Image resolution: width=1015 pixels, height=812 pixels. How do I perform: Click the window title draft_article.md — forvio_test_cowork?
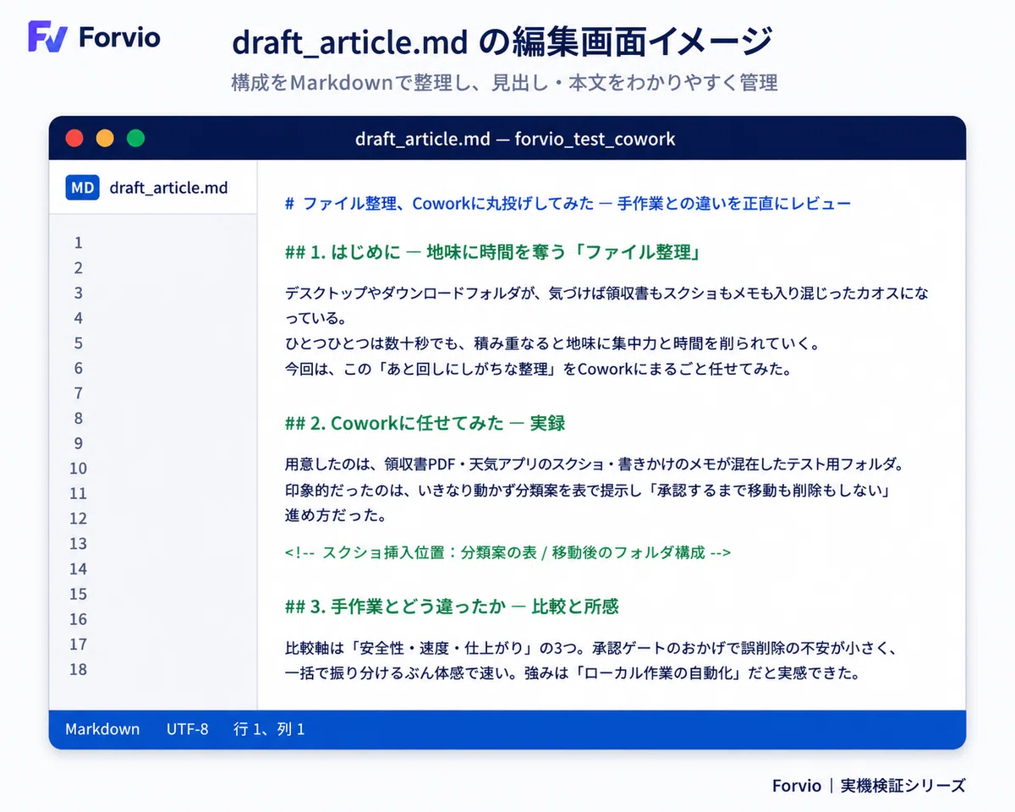pyautogui.click(x=515, y=139)
